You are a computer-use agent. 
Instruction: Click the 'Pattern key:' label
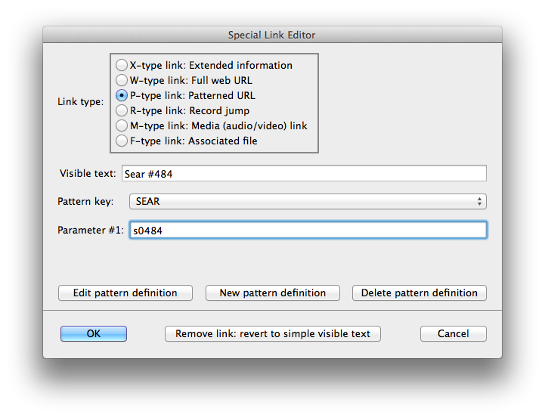point(85,202)
